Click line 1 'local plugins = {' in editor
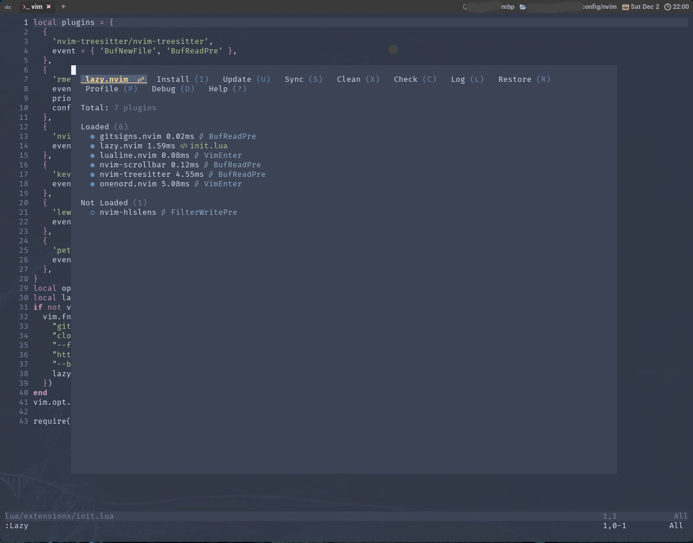The height and width of the screenshot is (543, 693). pos(74,23)
